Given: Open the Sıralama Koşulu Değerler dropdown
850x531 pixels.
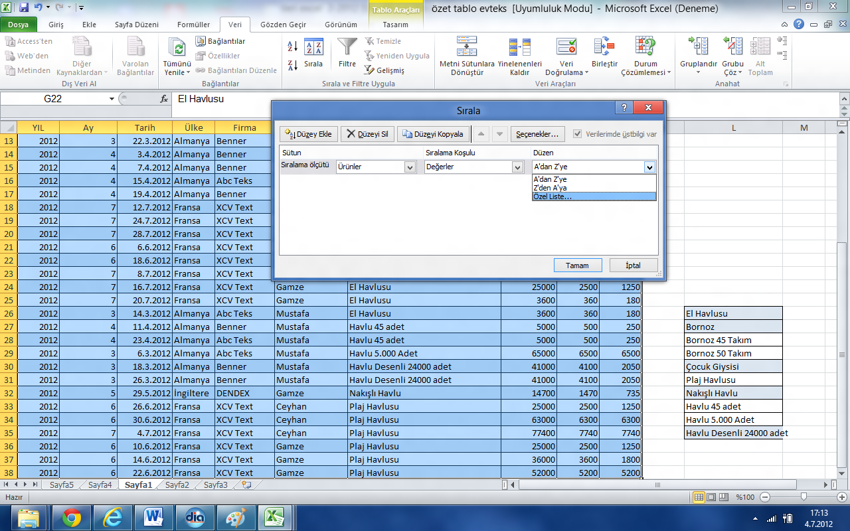Looking at the screenshot, I should pos(517,167).
